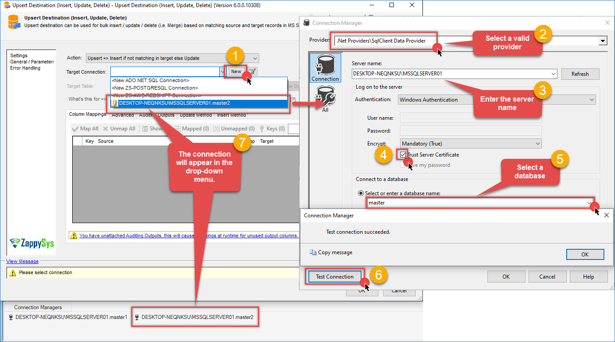This screenshot has height=342, width=615.
Task: Open master1 connection manager icon
Action: click(x=11, y=318)
